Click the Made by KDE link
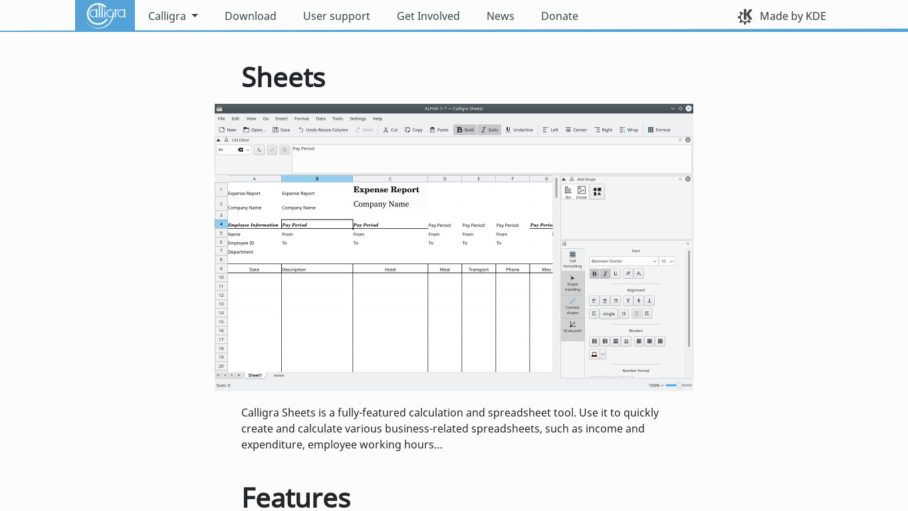The height and width of the screenshot is (511, 908). click(782, 16)
